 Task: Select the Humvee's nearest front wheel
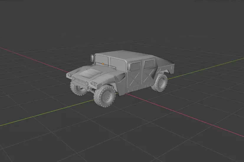105,96
